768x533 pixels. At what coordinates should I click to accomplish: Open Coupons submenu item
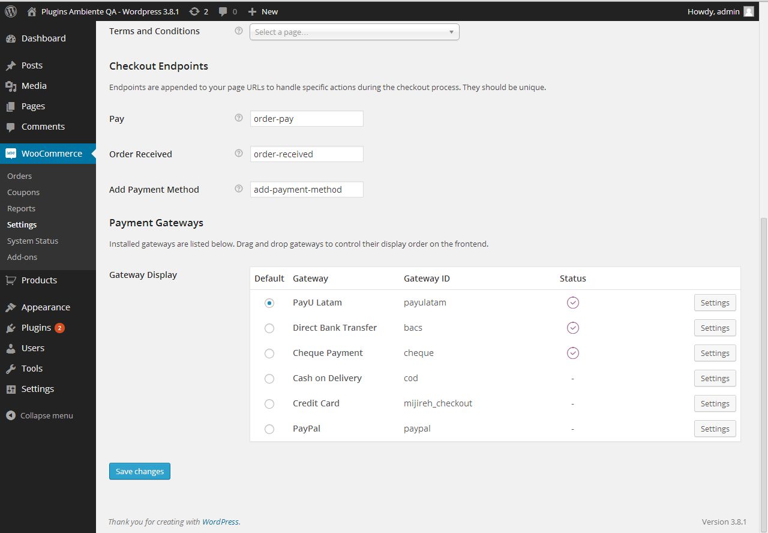[23, 192]
